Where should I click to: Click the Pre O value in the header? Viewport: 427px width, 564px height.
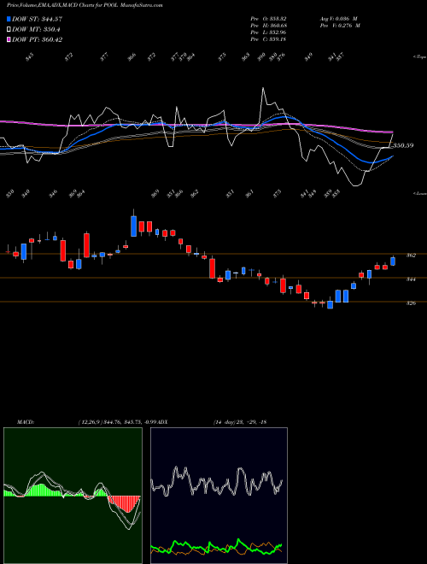268,18
